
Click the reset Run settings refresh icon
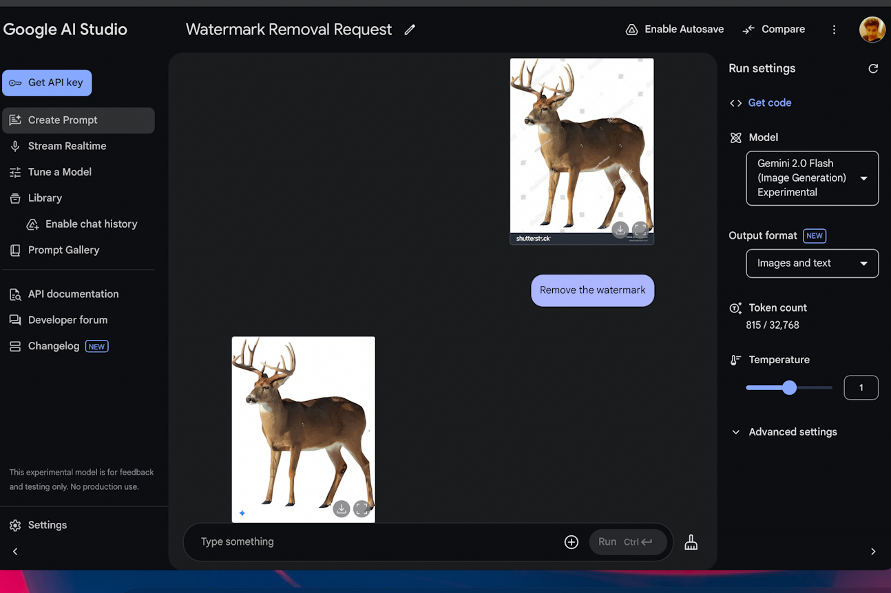[x=873, y=69]
